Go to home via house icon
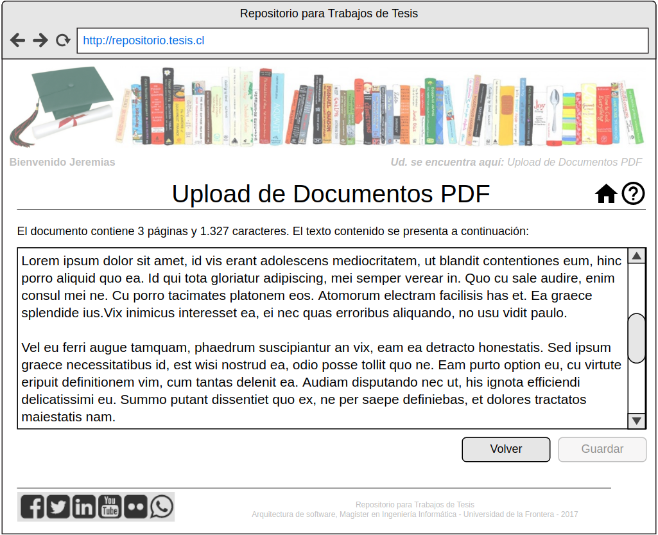Image resolution: width=658 pixels, height=535 pixels. coord(606,193)
